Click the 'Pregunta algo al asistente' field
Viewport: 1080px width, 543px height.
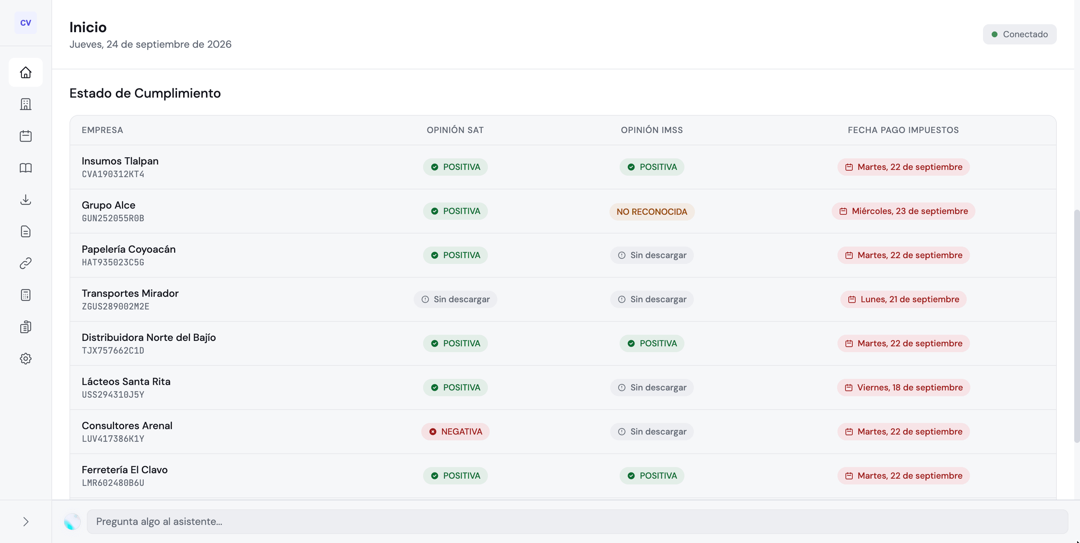577,522
